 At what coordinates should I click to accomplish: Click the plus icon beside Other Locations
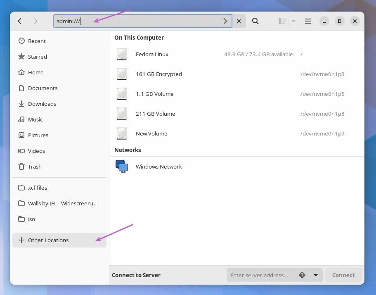[21, 240]
